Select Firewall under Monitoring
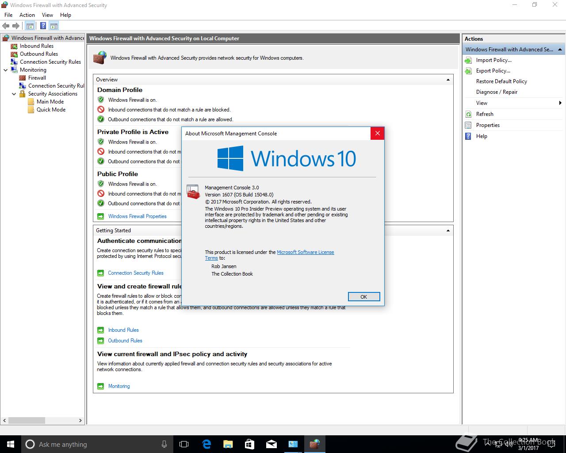The image size is (566, 453). pyautogui.click(x=37, y=78)
